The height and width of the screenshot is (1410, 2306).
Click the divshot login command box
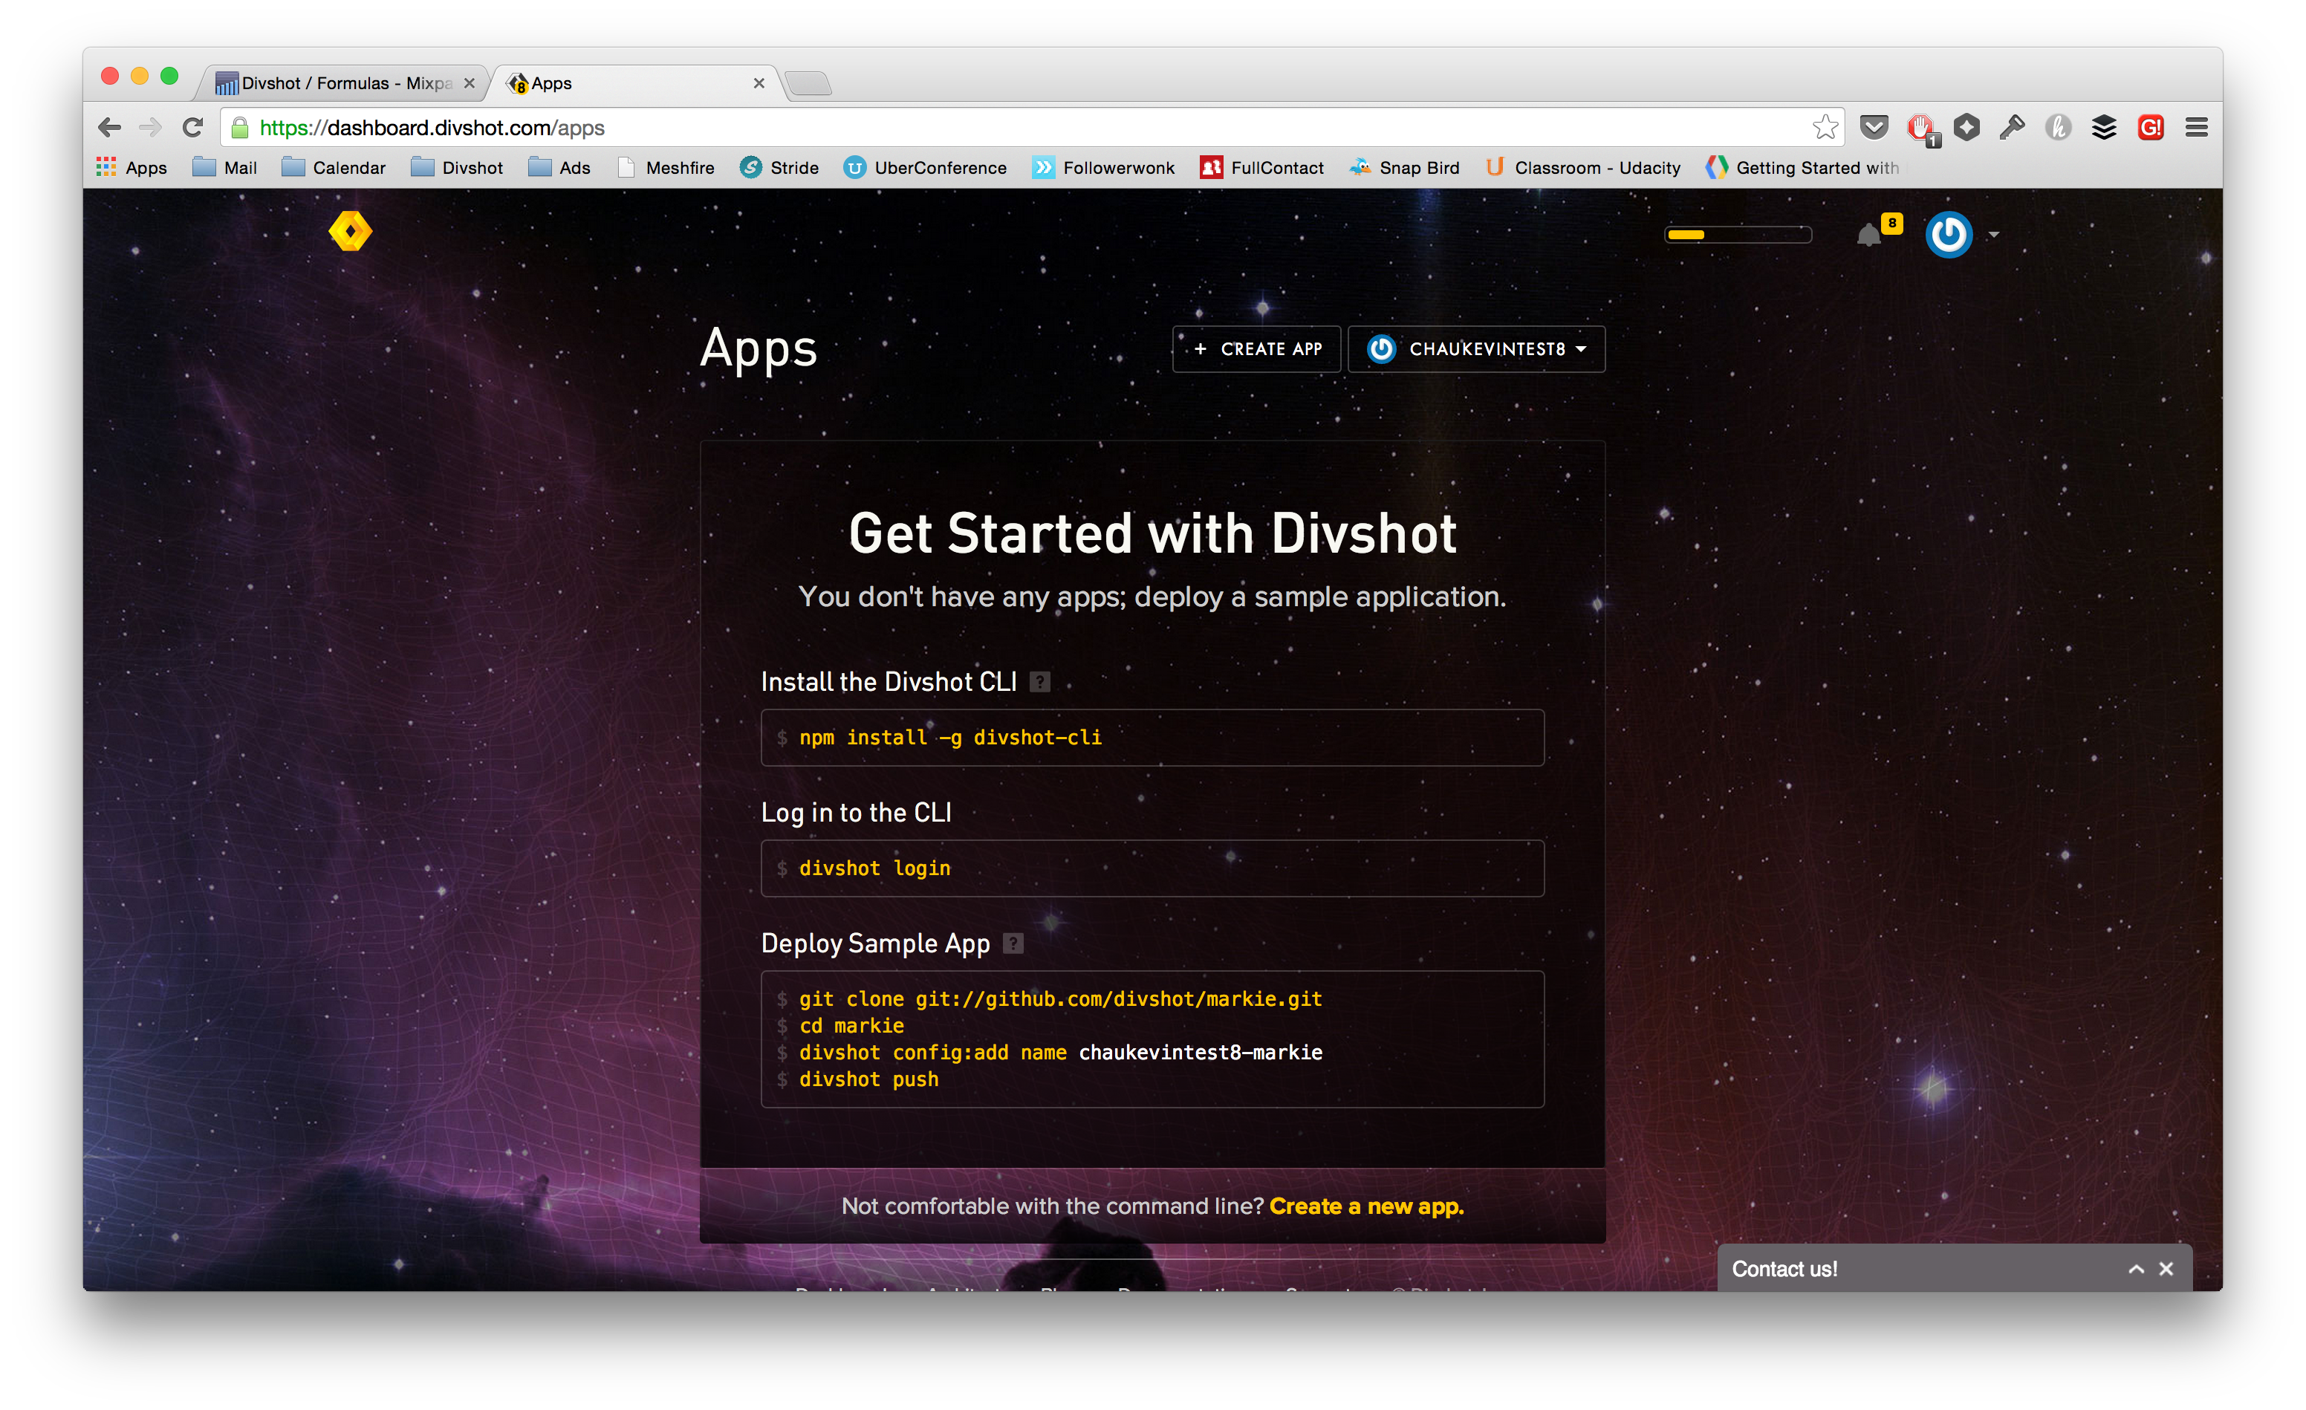pos(1152,868)
